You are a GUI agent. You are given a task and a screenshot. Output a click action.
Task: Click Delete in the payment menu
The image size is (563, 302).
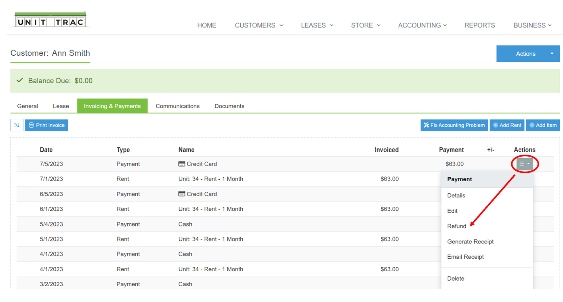point(456,279)
